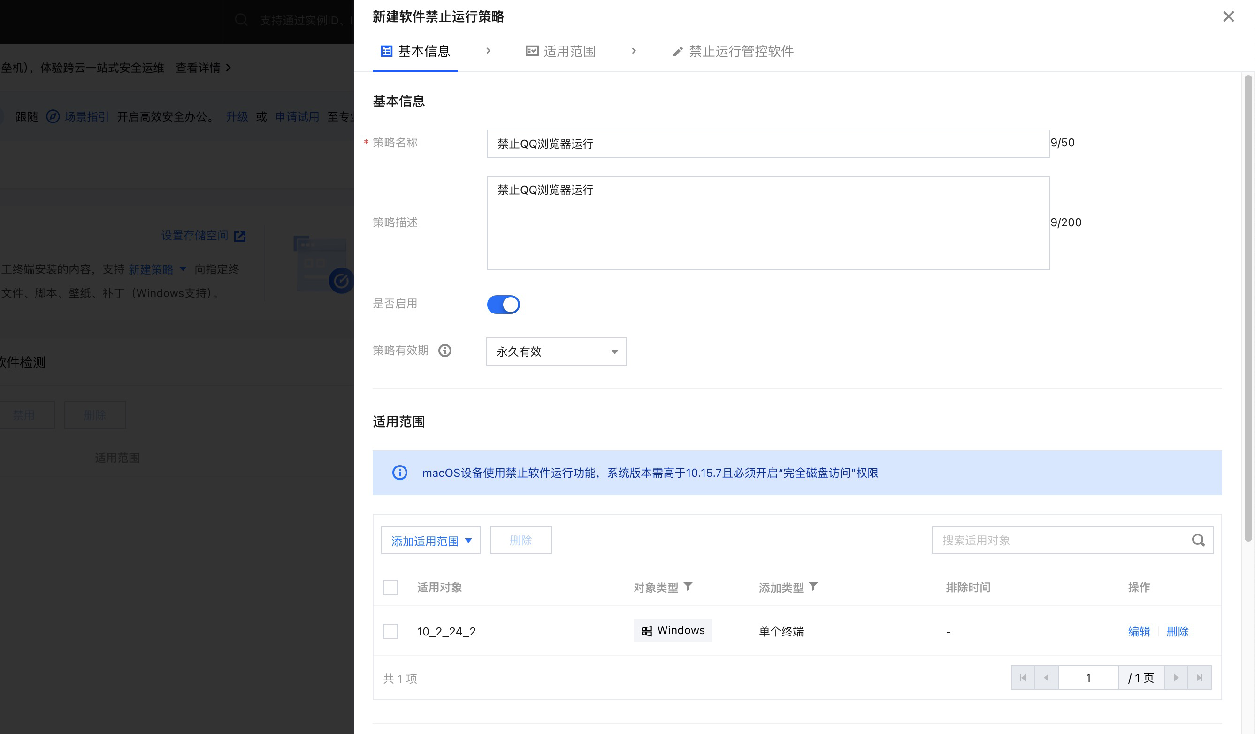Go to last page pagination arrow
The image size is (1255, 734).
pyautogui.click(x=1199, y=678)
